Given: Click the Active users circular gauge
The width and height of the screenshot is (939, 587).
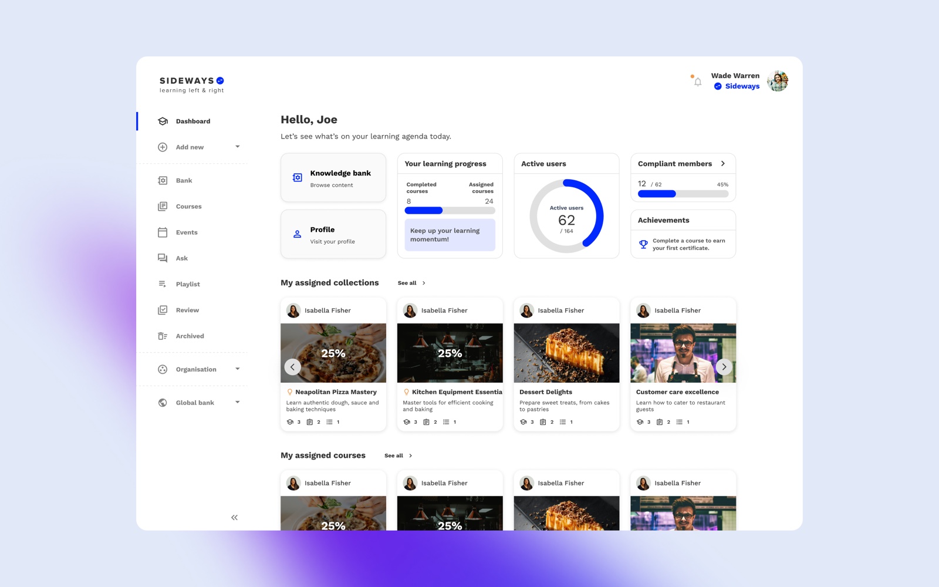Looking at the screenshot, I should 566,217.
